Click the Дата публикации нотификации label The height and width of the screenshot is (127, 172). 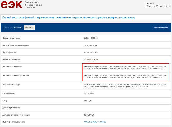pos(16,45)
